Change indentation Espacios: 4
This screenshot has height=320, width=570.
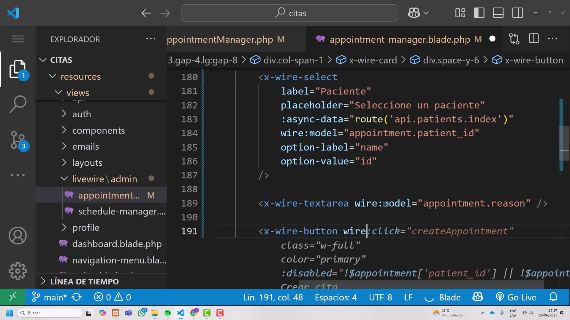click(336, 297)
